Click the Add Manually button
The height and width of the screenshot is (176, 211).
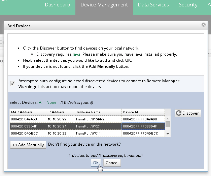28,145
